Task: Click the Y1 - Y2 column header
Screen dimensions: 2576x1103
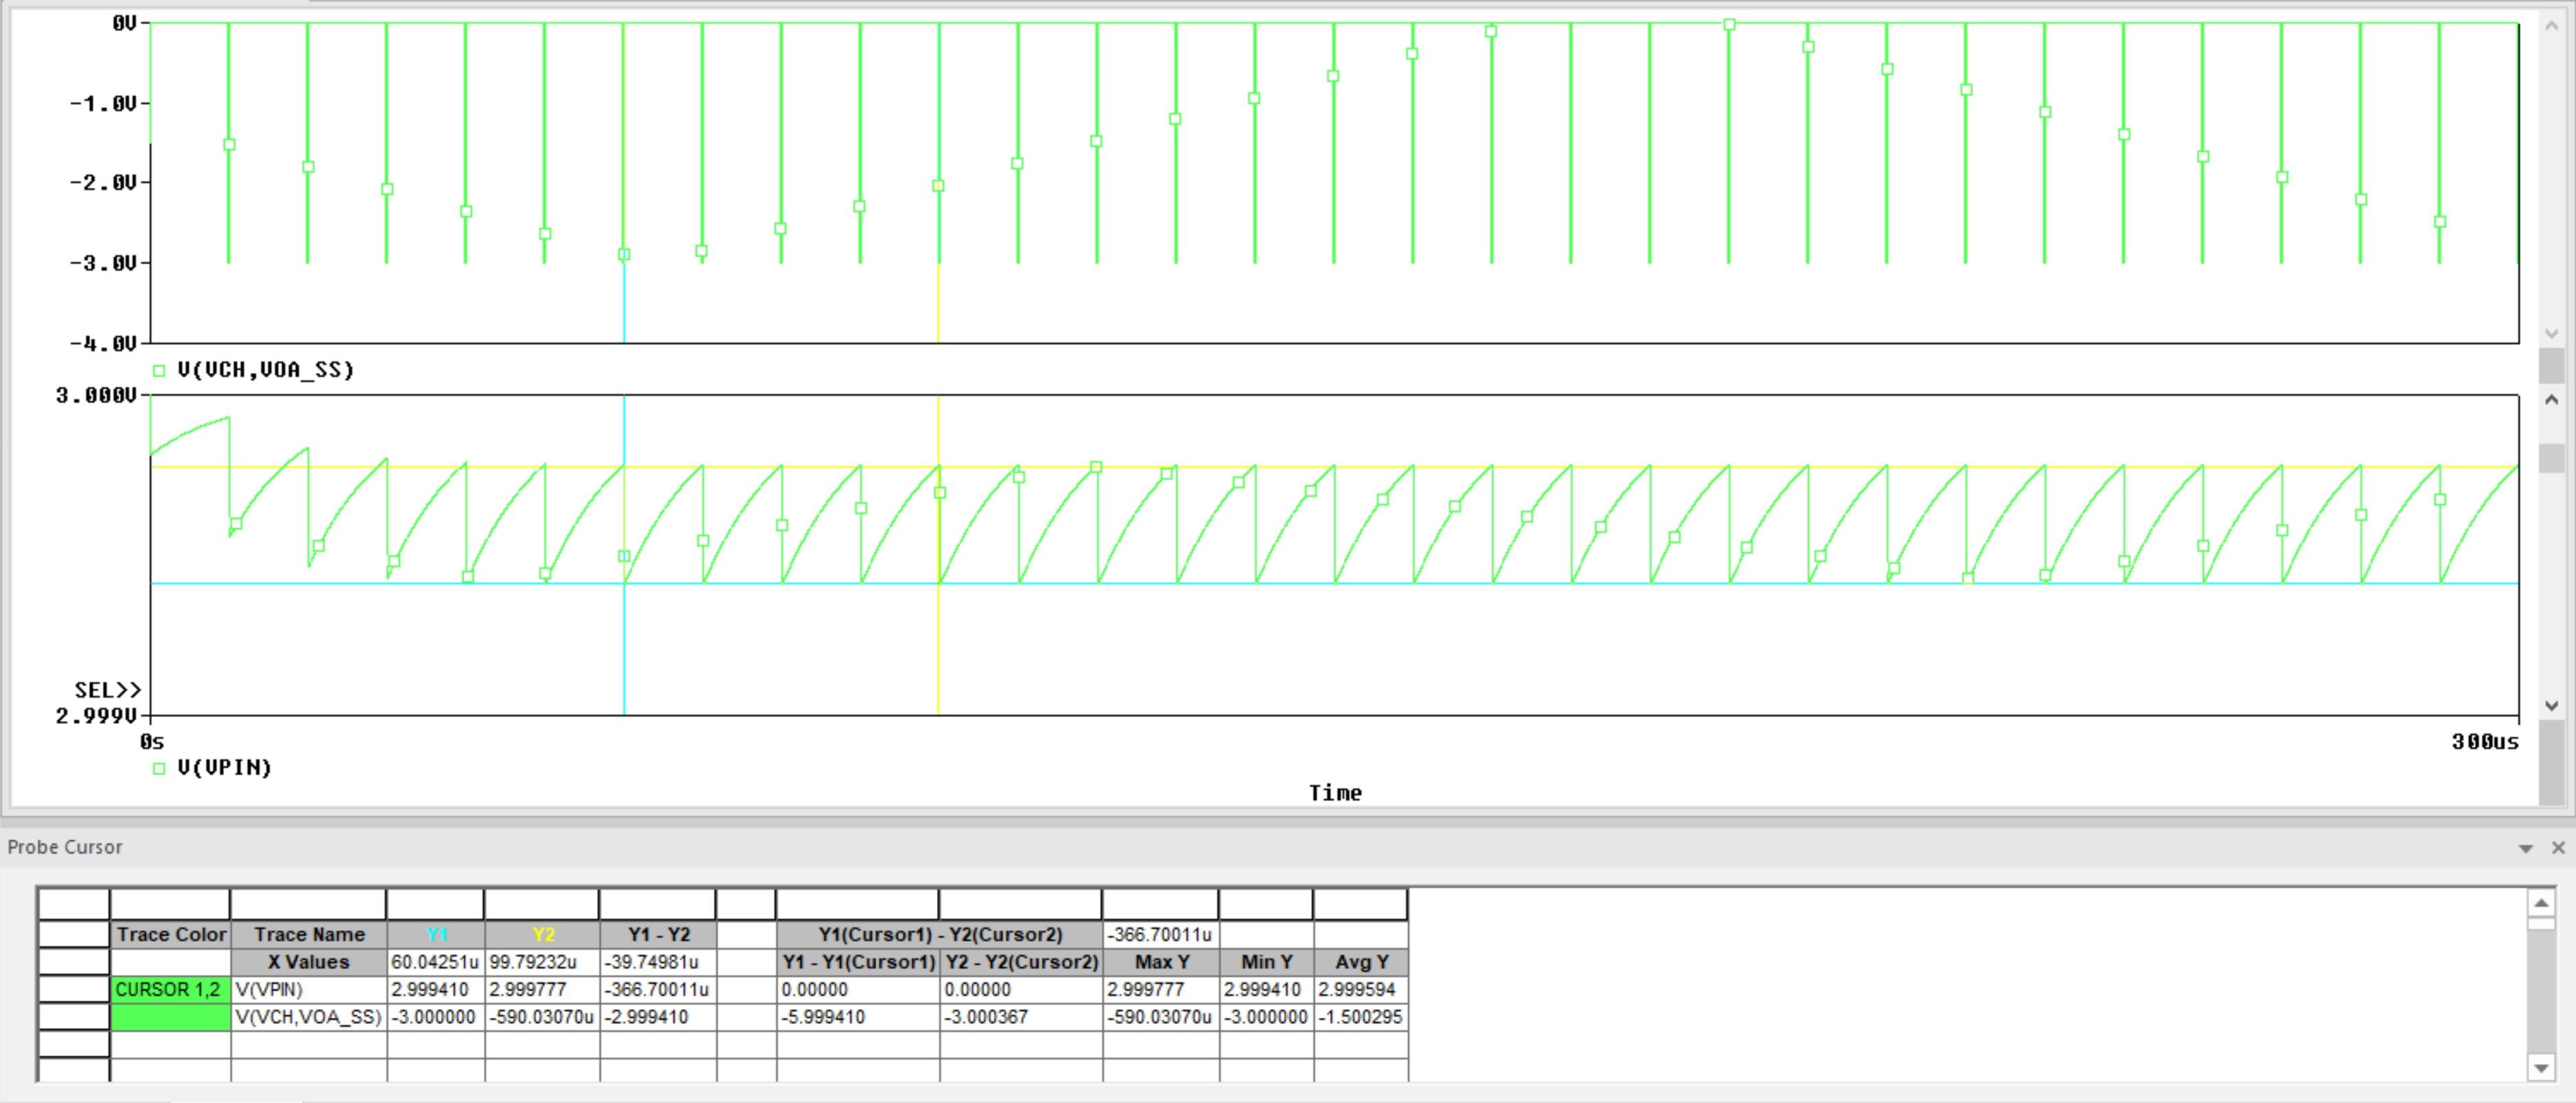Action: 658,934
